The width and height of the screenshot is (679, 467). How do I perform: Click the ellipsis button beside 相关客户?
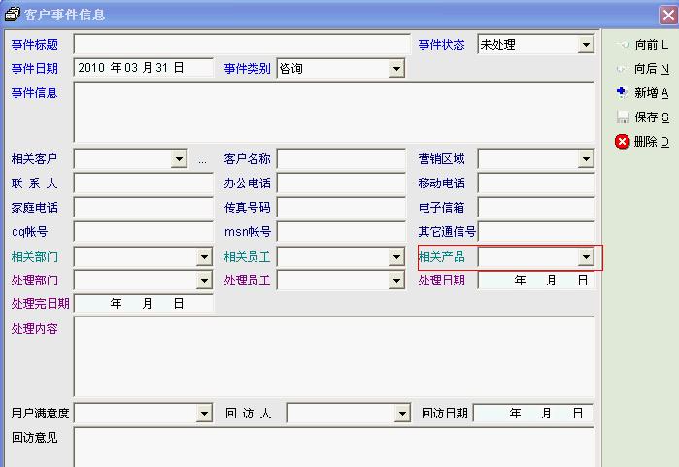202,159
